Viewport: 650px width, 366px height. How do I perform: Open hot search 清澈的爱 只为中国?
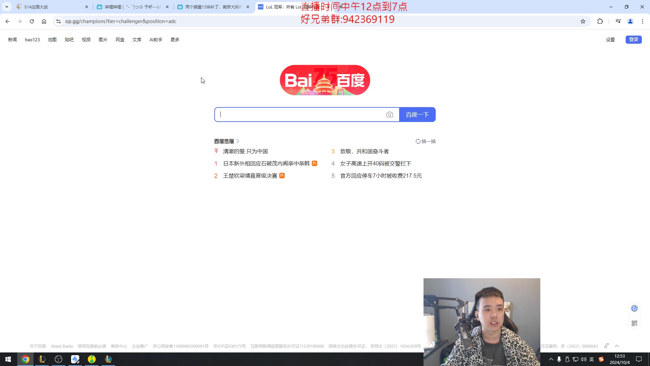tap(245, 151)
